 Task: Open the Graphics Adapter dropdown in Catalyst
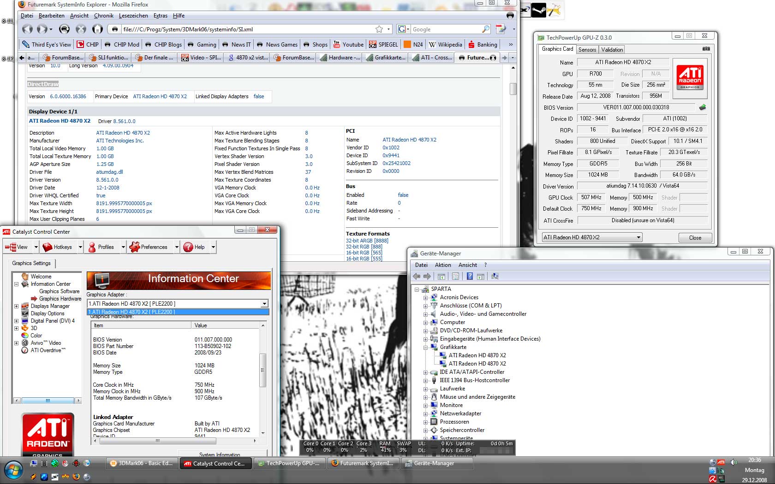click(264, 304)
